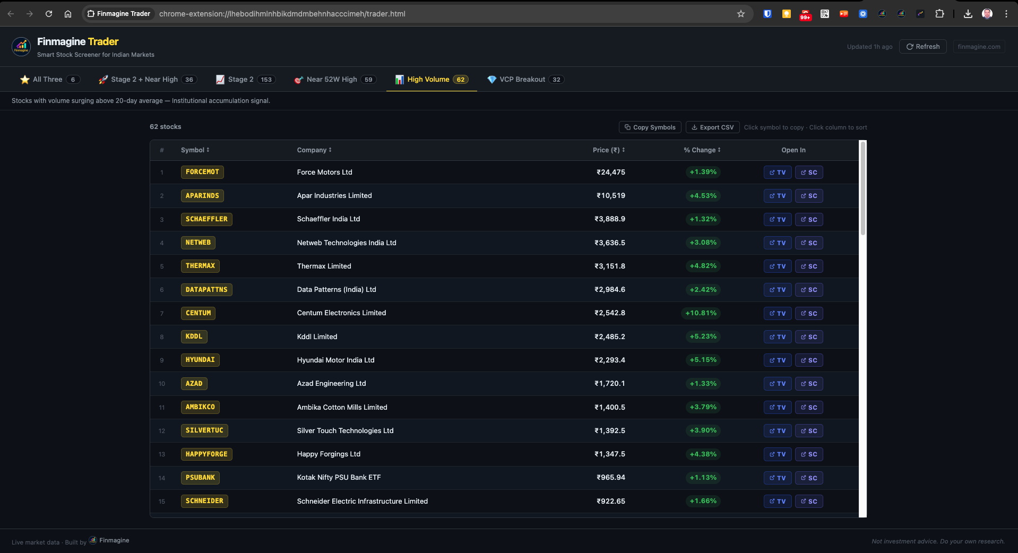The width and height of the screenshot is (1018, 553).
Task: Toggle sort order on the Price column
Action: pyautogui.click(x=609, y=150)
